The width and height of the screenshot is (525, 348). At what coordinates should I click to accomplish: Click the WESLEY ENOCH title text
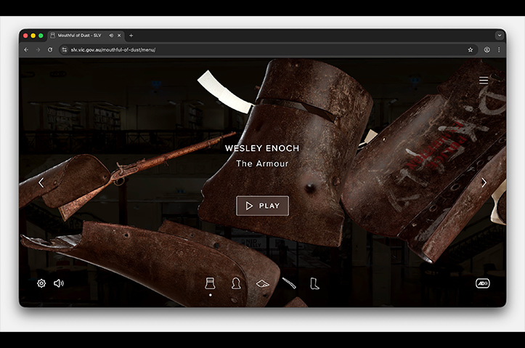262,148
